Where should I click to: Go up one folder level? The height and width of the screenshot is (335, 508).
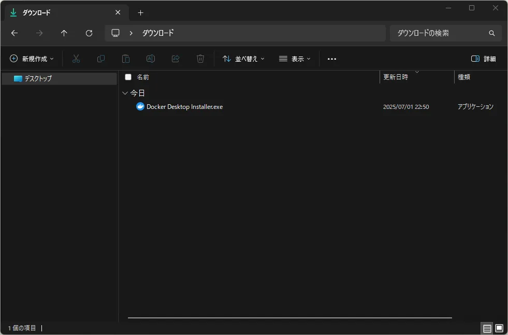click(x=64, y=33)
